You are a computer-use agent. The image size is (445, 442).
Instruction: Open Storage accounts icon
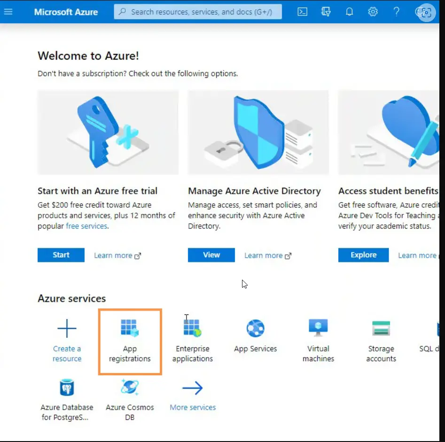pos(381,328)
